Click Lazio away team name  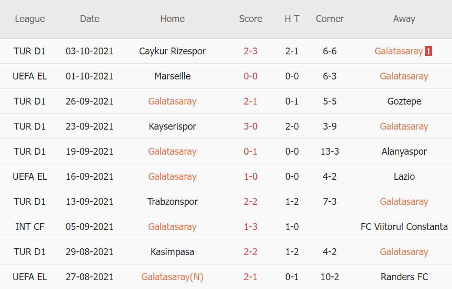(404, 177)
